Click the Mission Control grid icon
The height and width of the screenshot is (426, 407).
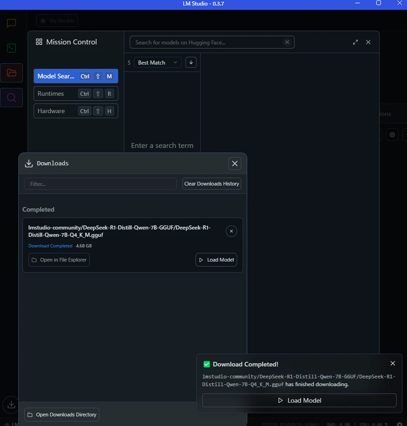39,42
